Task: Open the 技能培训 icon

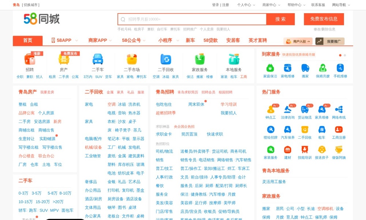Action: [x=305, y=149]
